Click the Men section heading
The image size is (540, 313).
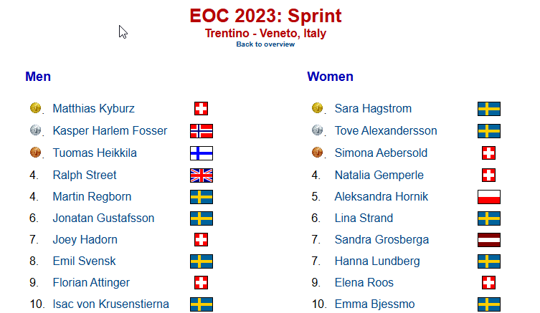(x=38, y=77)
